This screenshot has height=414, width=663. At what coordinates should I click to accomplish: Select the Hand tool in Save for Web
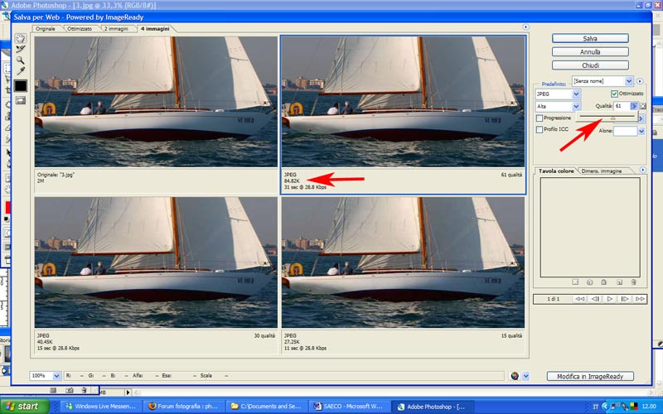(x=21, y=39)
